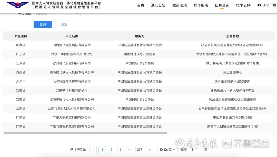
Task: Jump to last page 277
Action: pyautogui.click(x=140, y=150)
